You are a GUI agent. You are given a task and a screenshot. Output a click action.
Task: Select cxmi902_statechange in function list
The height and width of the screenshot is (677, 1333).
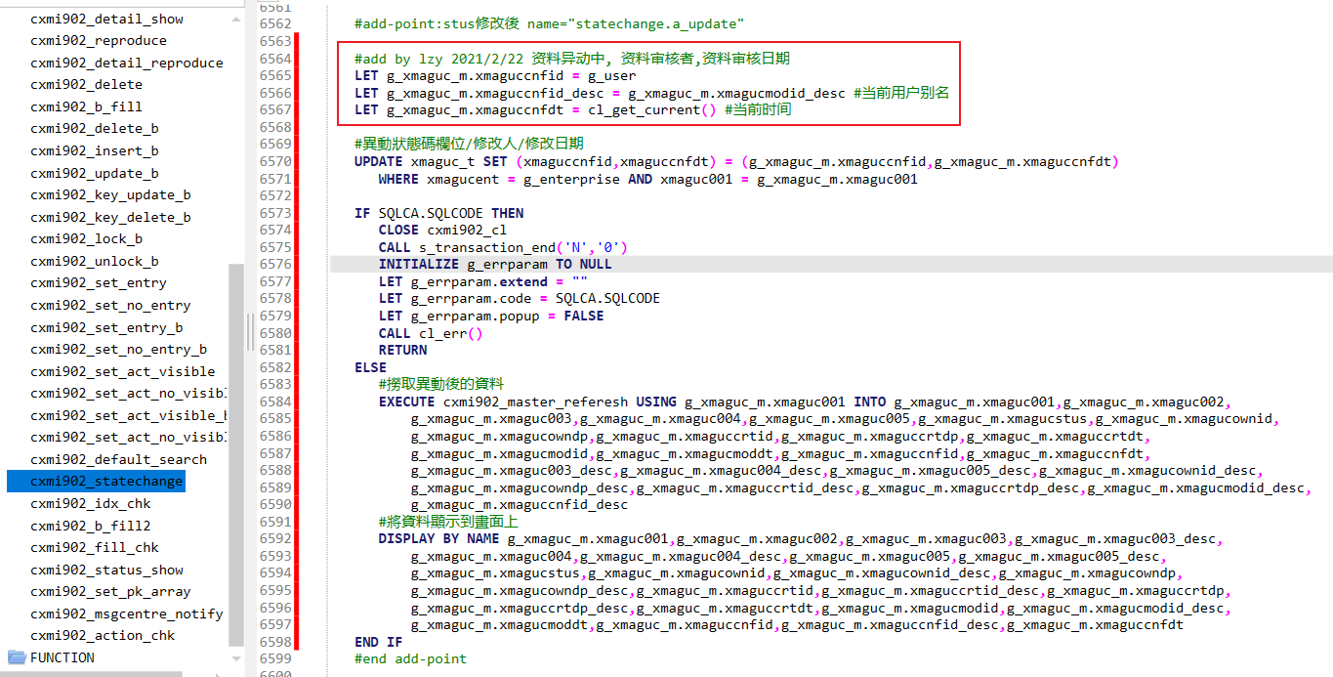click(98, 482)
